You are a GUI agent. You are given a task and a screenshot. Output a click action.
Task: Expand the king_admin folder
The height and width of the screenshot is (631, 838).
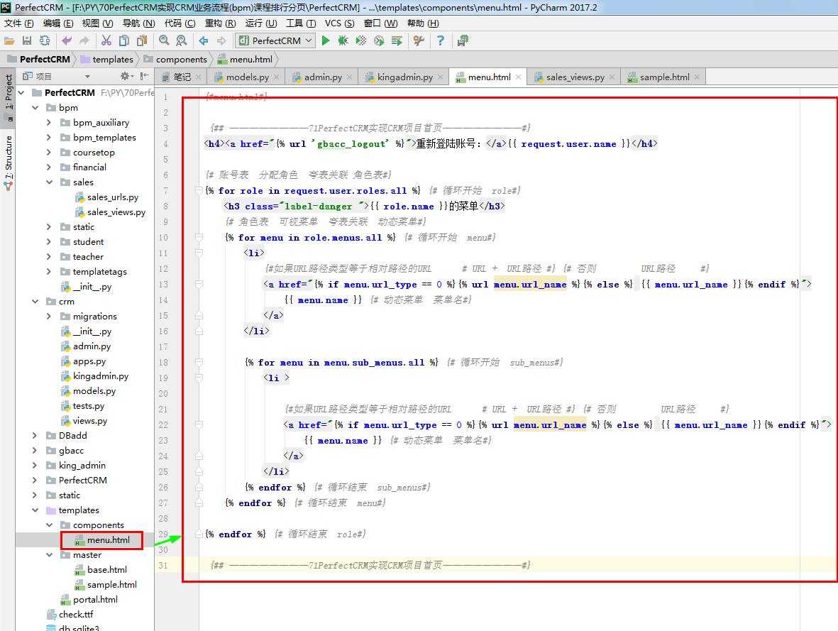point(35,466)
